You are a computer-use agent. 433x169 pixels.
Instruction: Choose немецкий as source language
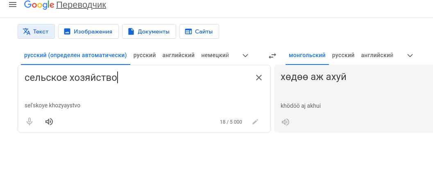pyautogui.click(x=215, y=55)
